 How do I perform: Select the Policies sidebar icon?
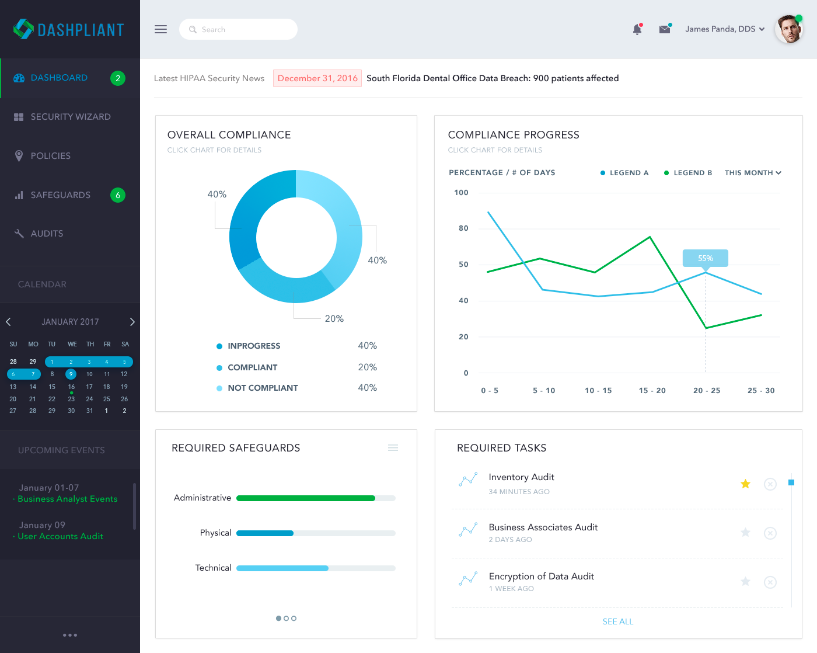pos(18,155)
